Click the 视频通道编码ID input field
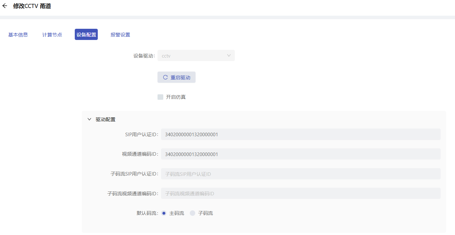Image resolution: width=455 pixels, height=235 pixels. click(x=301, y=154)
